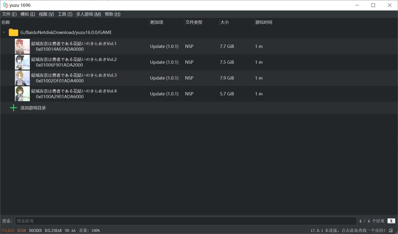398x234 pixels.
Task: Maximize the yuzu window
Action: click(x=373, y=5)
